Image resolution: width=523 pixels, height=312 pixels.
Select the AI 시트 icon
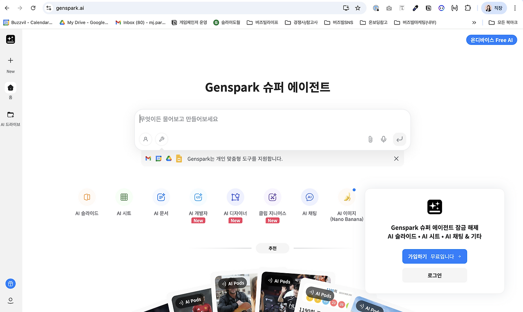click(124, 202)
